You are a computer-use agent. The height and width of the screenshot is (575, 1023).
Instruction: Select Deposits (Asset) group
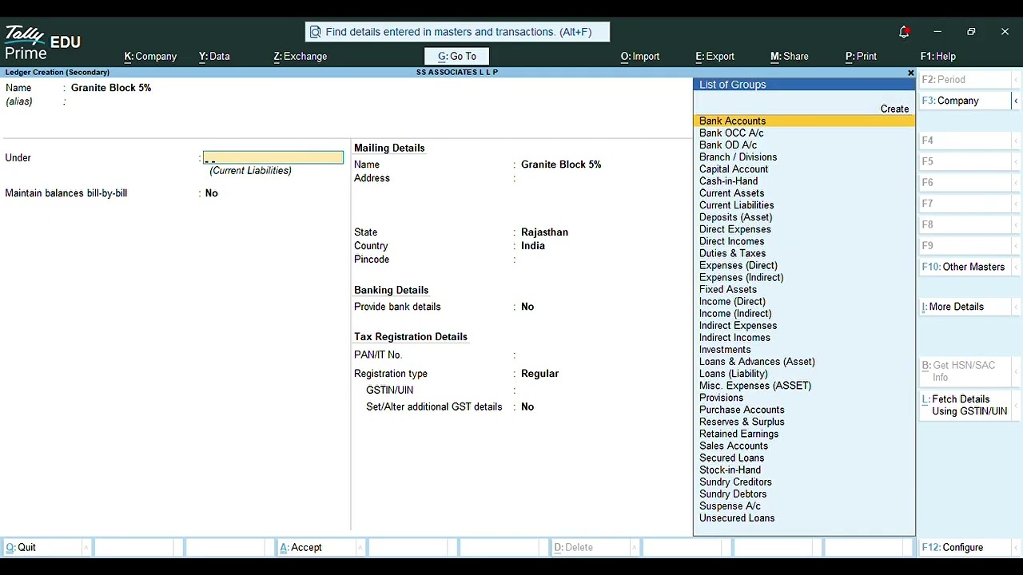tap(804, 217)
